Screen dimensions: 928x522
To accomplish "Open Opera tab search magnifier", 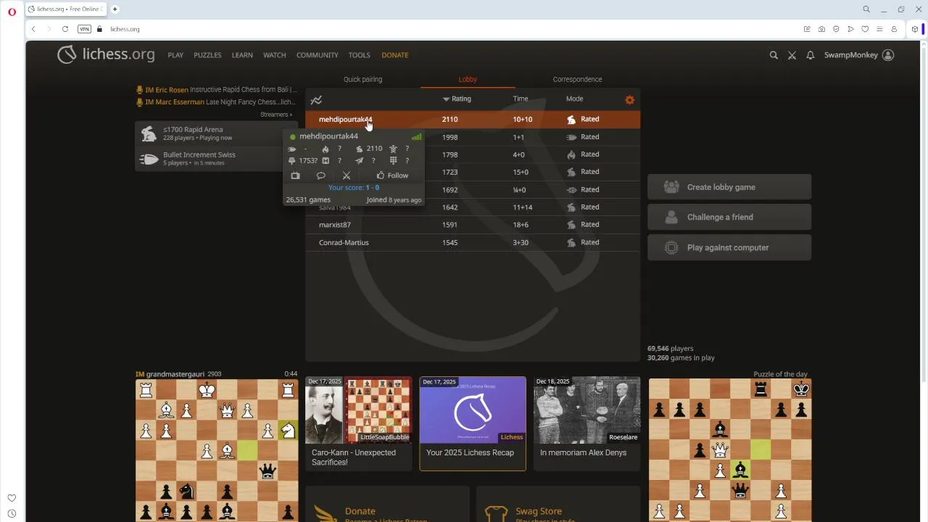I will [866, 9].
